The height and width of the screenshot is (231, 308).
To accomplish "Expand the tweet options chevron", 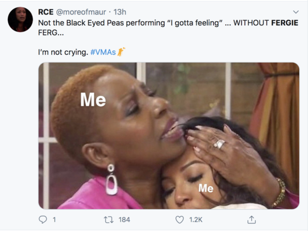I will [x=296, y=12].
